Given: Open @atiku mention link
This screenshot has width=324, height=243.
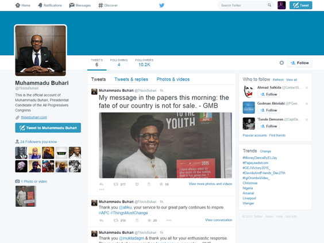Looking at the screenshot, I should (x=125, y=207).
